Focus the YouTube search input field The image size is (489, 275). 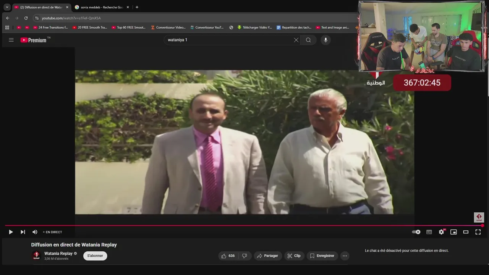(229, 40)
